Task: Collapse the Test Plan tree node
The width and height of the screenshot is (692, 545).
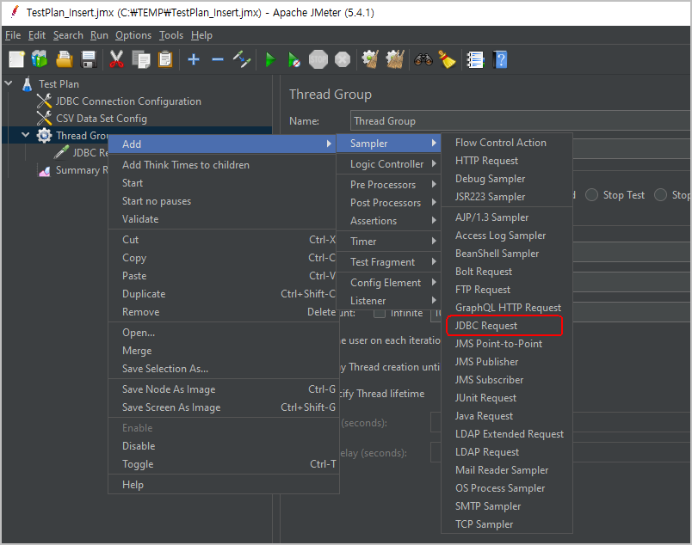Action: pos(9,83)
